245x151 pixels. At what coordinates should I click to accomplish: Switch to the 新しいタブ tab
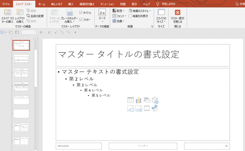pos(57,4)
